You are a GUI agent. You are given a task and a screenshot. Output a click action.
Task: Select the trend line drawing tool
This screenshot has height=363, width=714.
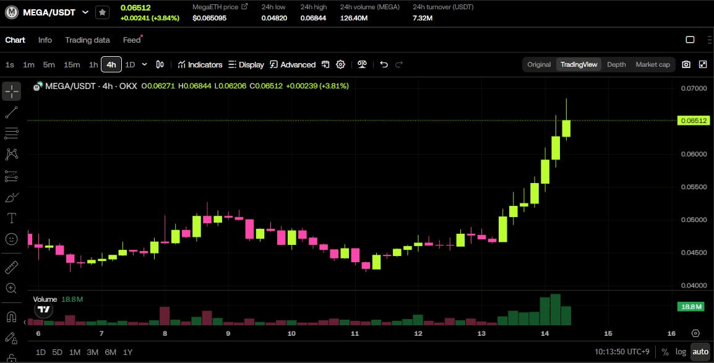tap(11, 113)
